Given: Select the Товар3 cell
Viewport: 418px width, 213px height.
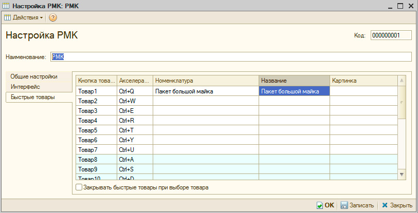Looking at the screenshot, I should tap(97, 111).
